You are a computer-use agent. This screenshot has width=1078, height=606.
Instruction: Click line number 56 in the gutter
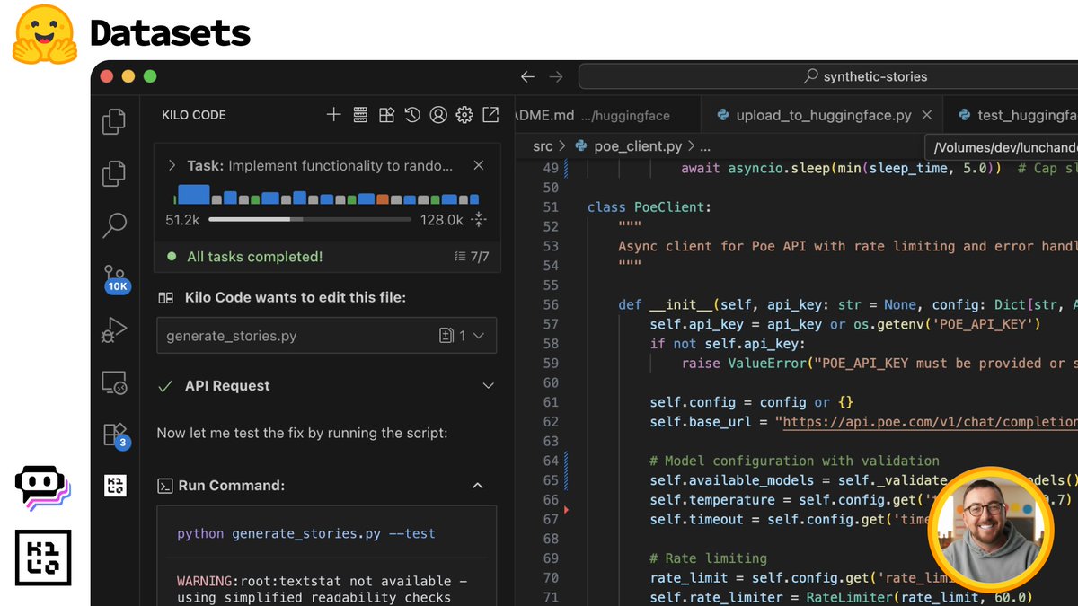[550, 304]
